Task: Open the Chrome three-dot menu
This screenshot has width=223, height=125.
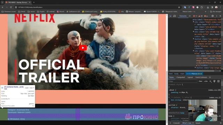Action: click(221, 7)
